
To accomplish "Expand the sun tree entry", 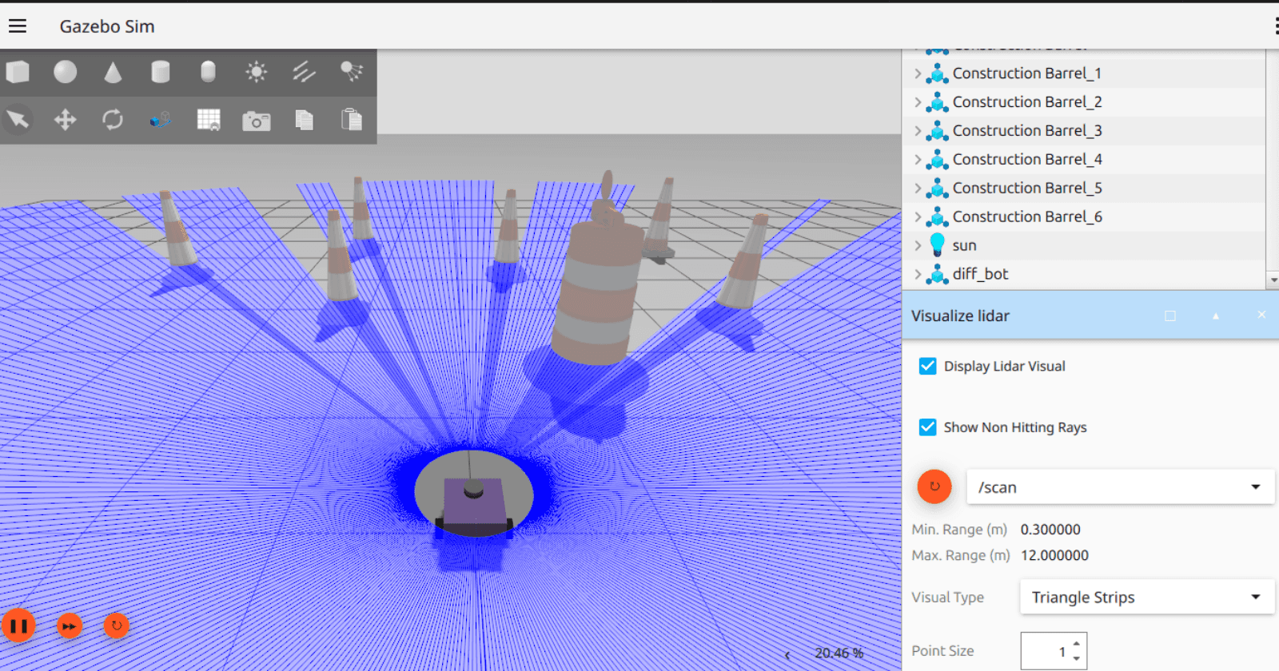I will [x=918, y=246].
